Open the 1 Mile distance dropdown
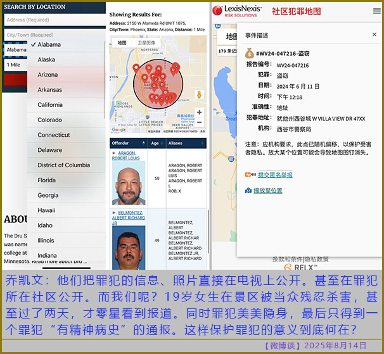The height and width of the screenshot is (354, 384). (x=14, y=65)
